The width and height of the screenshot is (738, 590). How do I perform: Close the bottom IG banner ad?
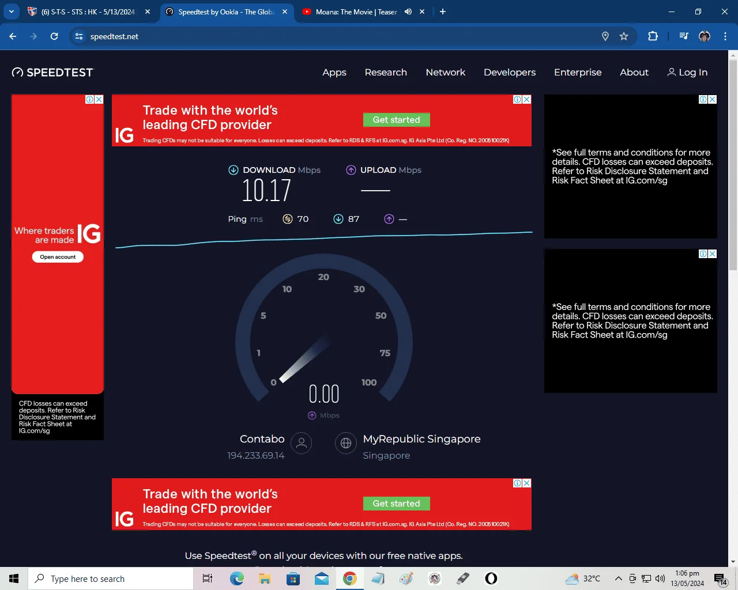pyautogui.click(x=526, y=483)
